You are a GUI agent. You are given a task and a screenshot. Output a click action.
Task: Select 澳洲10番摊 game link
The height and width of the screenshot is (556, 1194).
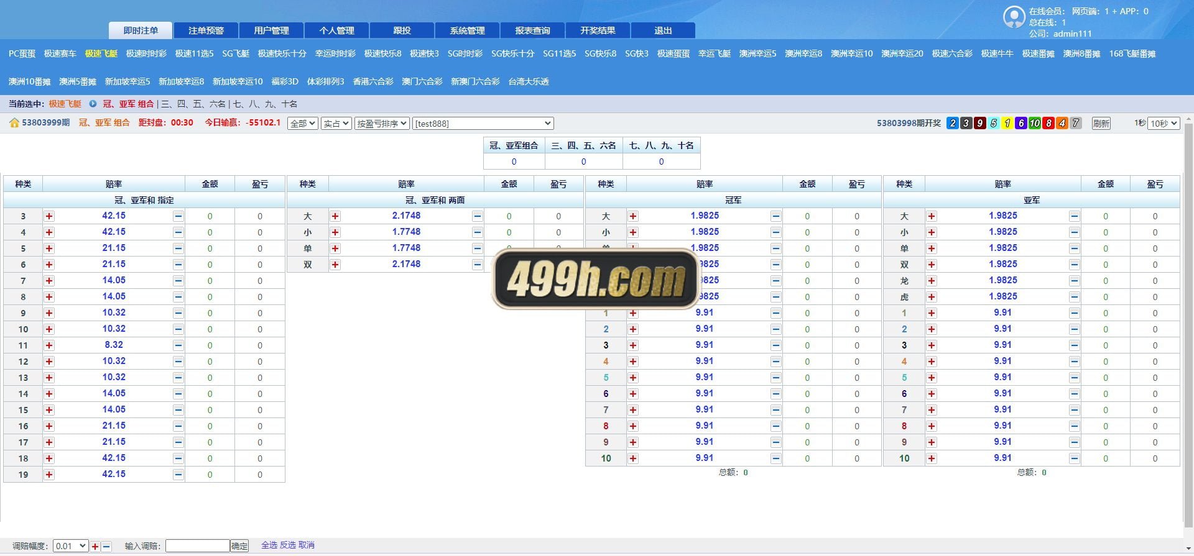click(29, 82)
